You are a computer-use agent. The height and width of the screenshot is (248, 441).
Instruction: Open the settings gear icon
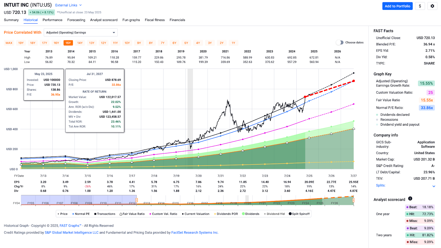pyautogui.click(x=432, y=6)
